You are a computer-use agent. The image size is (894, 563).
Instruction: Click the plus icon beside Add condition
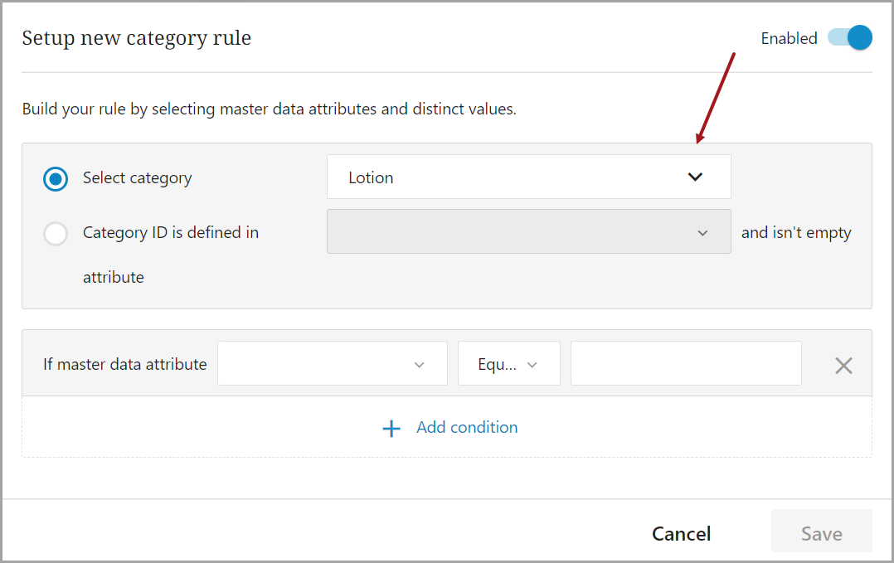[391, 428]
